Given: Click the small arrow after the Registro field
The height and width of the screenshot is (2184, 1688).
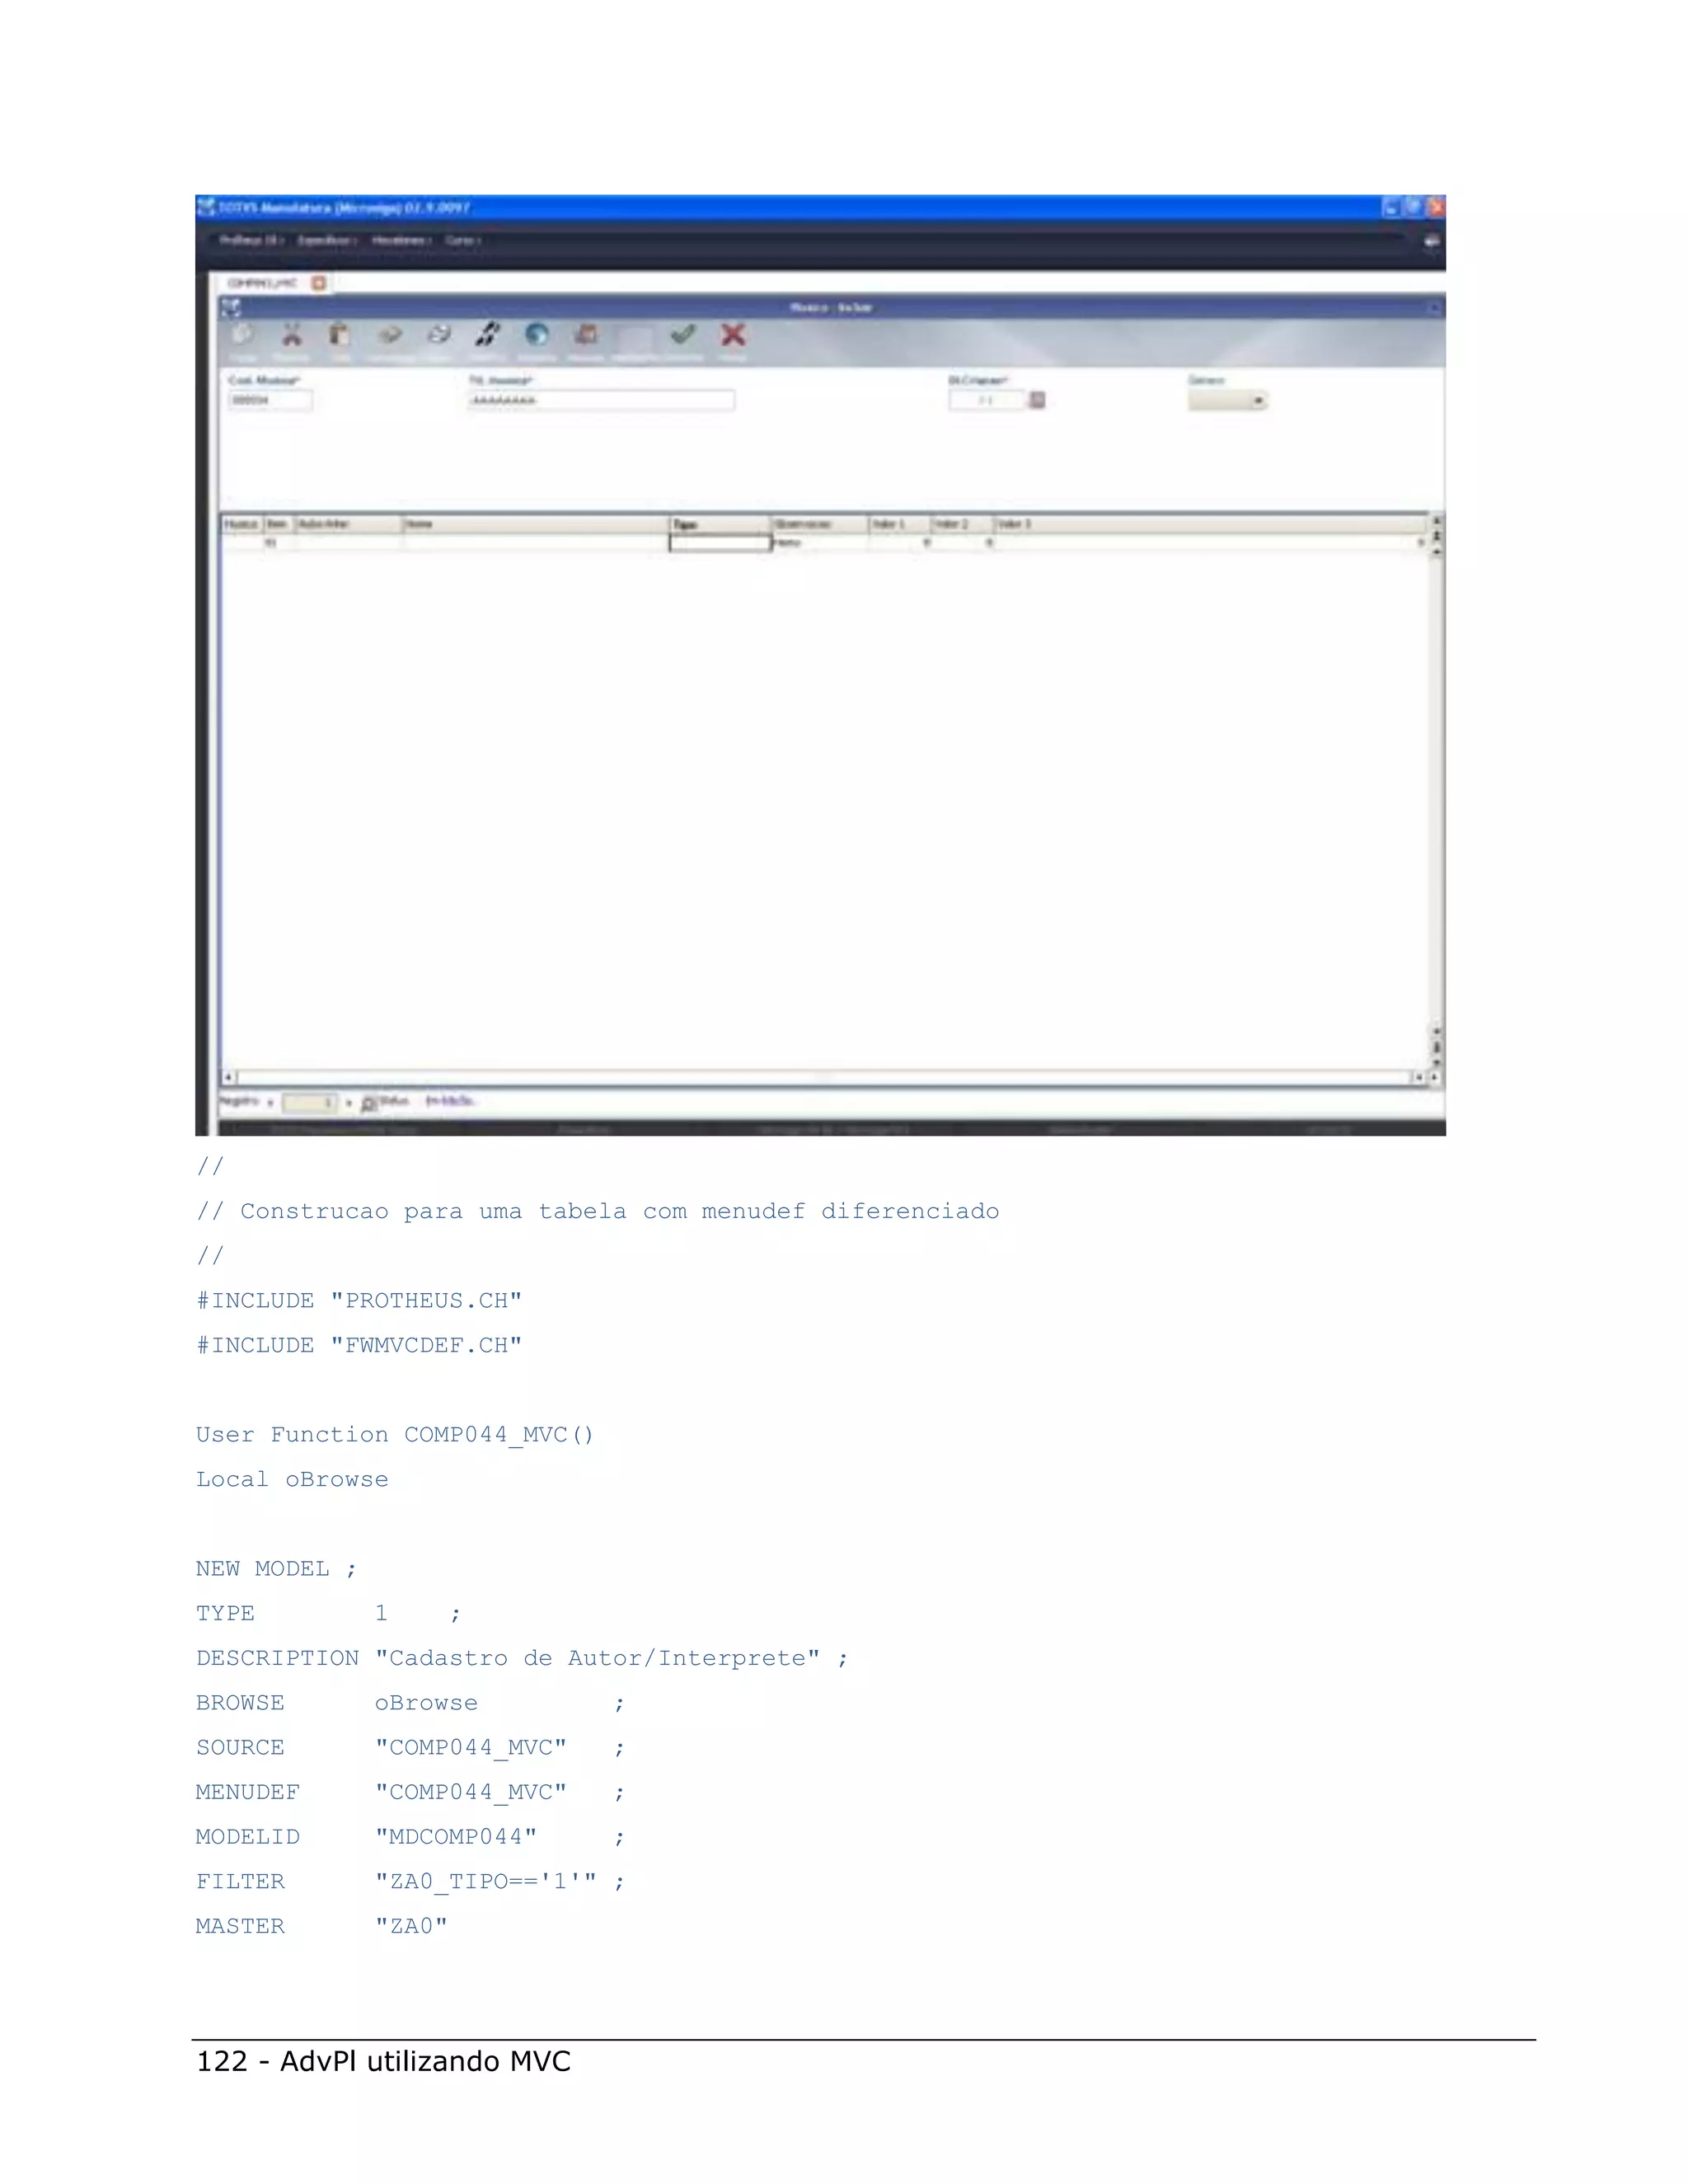Looking at the screenshot, I should coord(349,1103).
